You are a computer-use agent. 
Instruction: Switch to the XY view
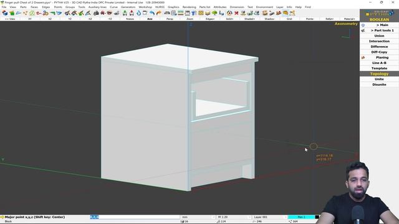coord(30,19)
